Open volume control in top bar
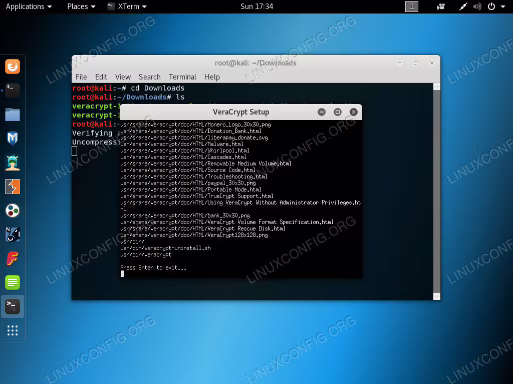The image size is (513, 384). (x=477, y=6)
